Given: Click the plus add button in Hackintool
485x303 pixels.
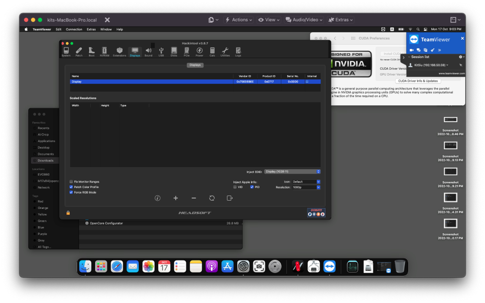Looking at the screenshot, I should point(176,198).
